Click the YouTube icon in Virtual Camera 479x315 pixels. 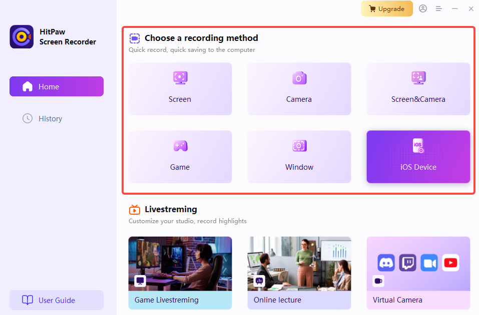click(x=450, y=263)
